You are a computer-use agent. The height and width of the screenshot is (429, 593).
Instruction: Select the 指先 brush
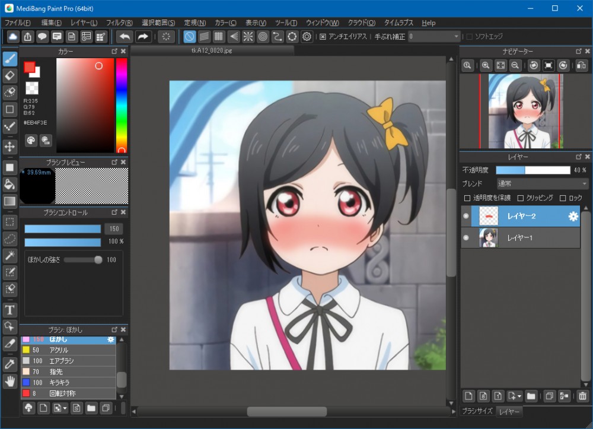pyautogui.click(x=68, y=371)
